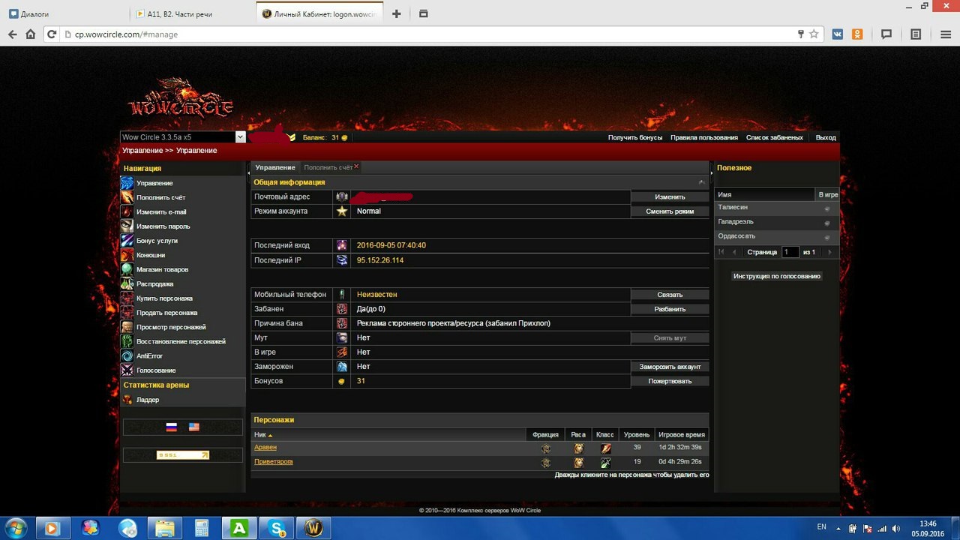Image resolution: width=960 pixels, height=540 pixels.
Task: Open Skype from the Windows taskbar
Action: (277, 528)
